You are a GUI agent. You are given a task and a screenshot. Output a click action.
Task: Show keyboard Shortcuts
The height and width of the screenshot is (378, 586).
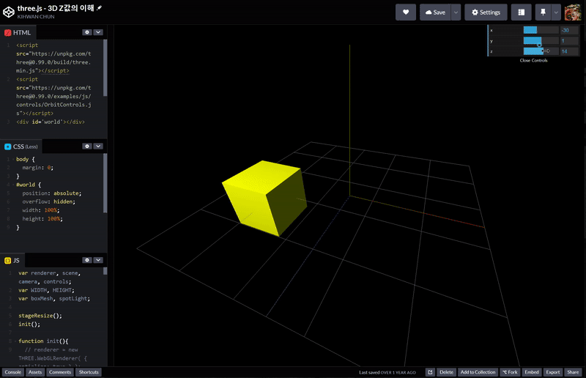pyautogui.click(x=89, y=372)
